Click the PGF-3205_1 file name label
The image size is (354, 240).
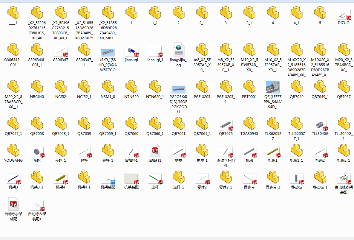226,99
